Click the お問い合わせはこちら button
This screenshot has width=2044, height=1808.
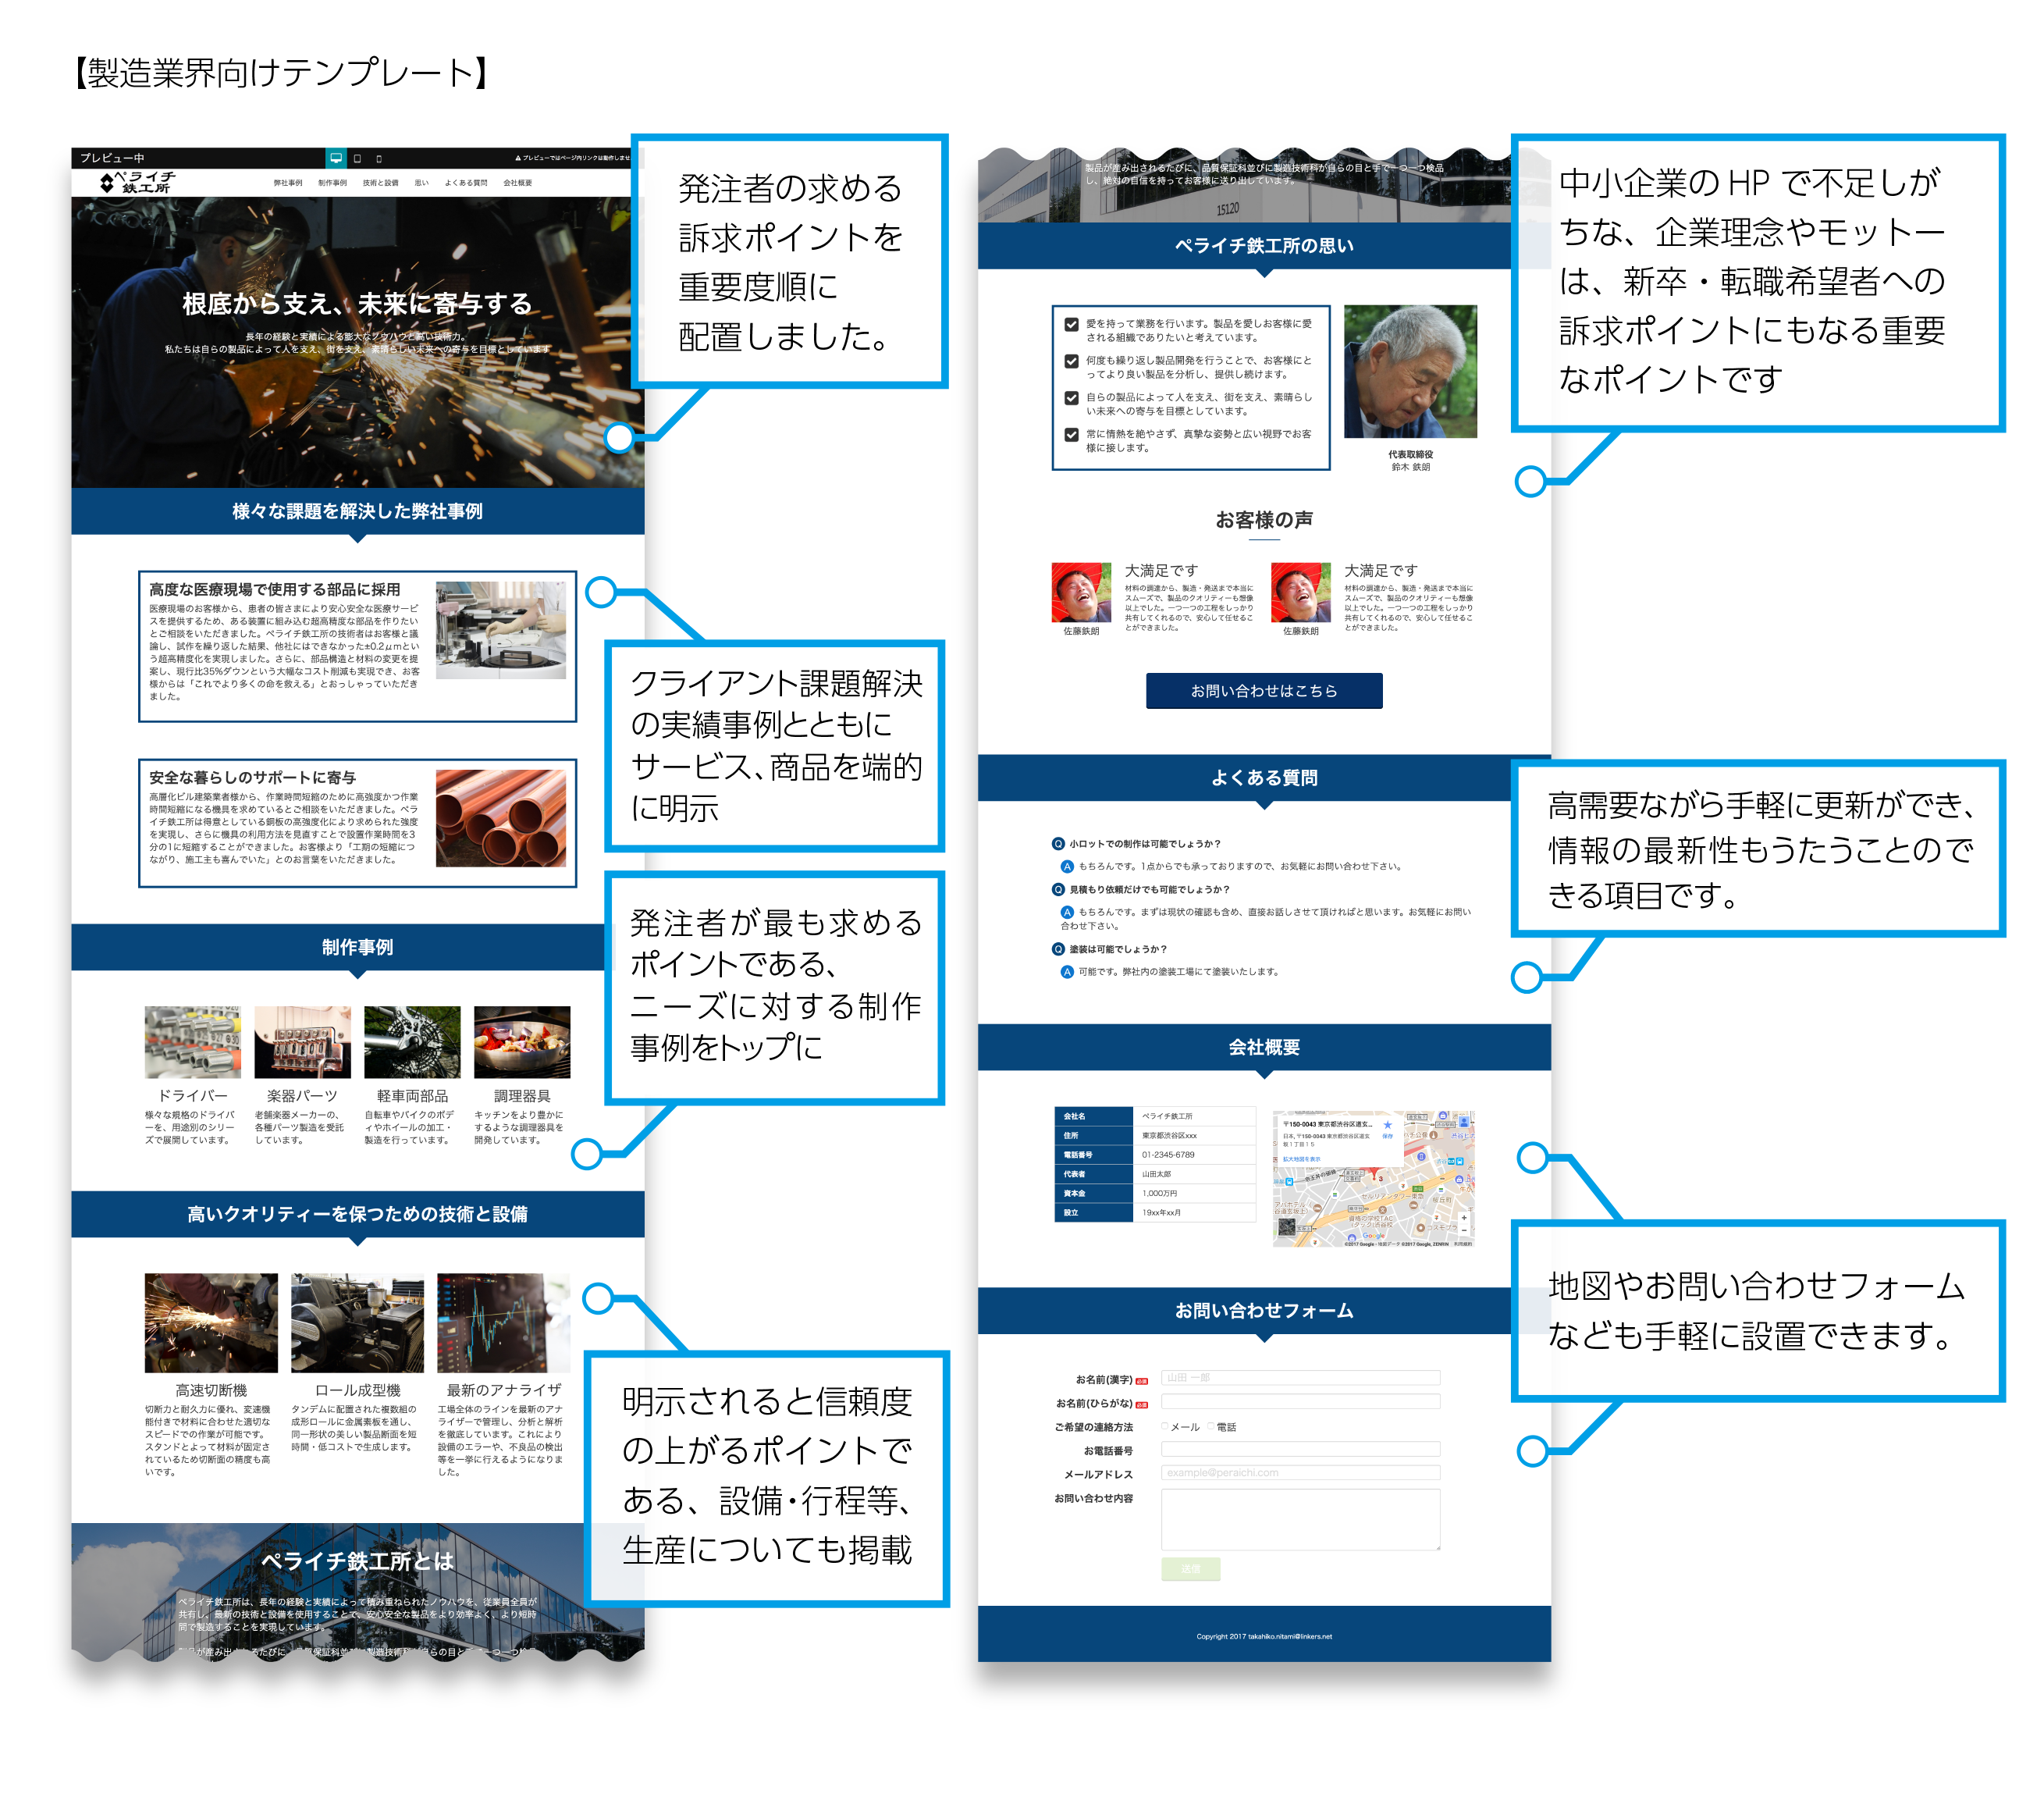pyautogui.click(x=1264, y=690)
